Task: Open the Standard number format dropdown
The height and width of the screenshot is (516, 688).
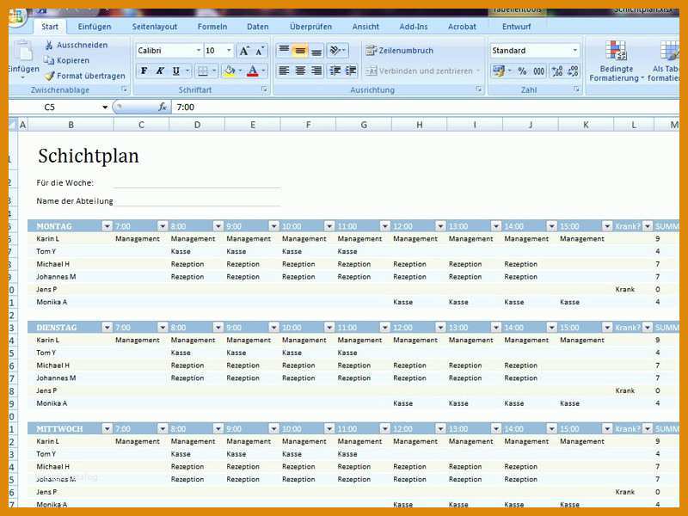Action: (x=574, y=51)
